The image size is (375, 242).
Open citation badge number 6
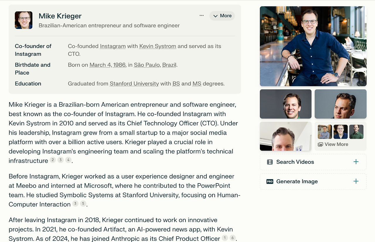tap(233, 238)
